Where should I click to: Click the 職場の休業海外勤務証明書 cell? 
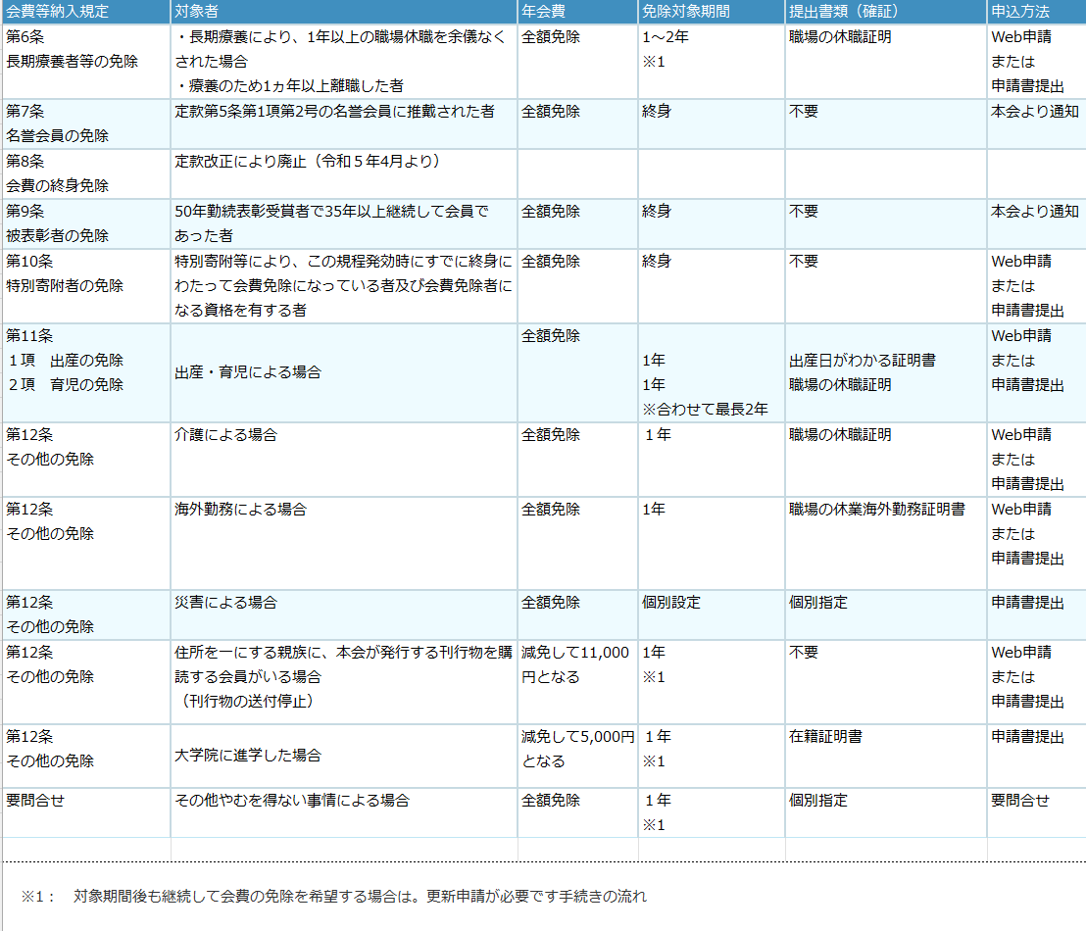pos(877,510)
